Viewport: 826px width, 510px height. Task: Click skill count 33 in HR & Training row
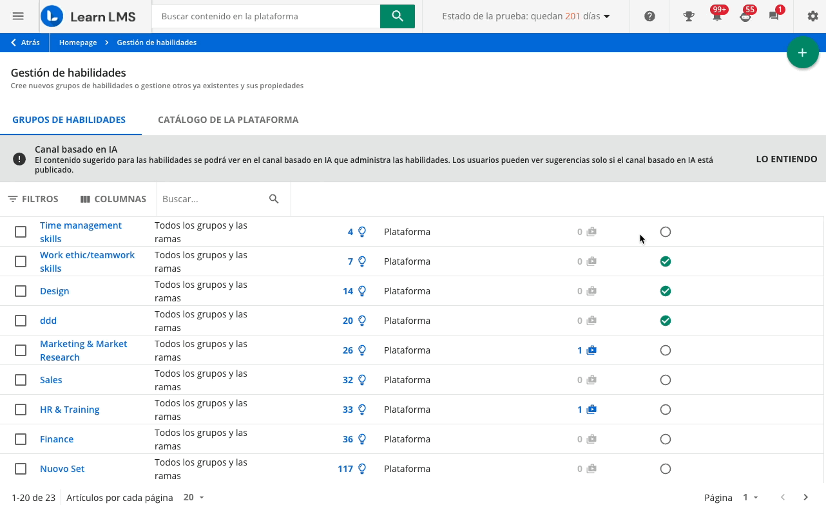pos(348,410)
